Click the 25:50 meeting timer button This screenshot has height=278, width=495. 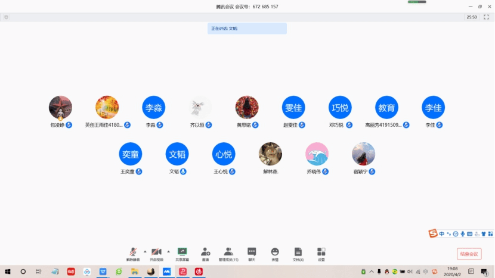tap(471, 17)
